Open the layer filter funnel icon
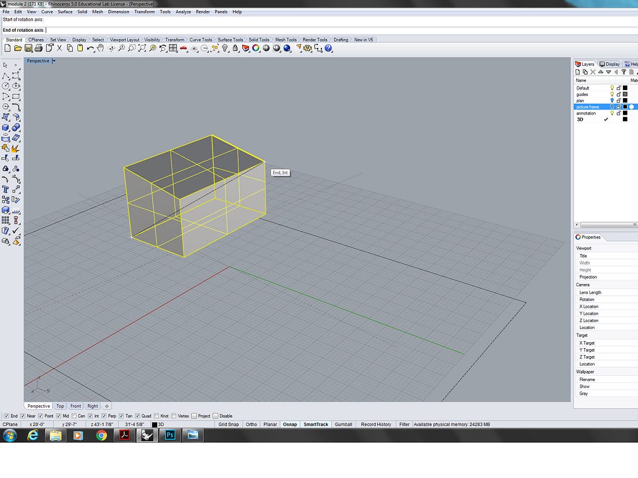Screen dimensions: 638x478 624,72
